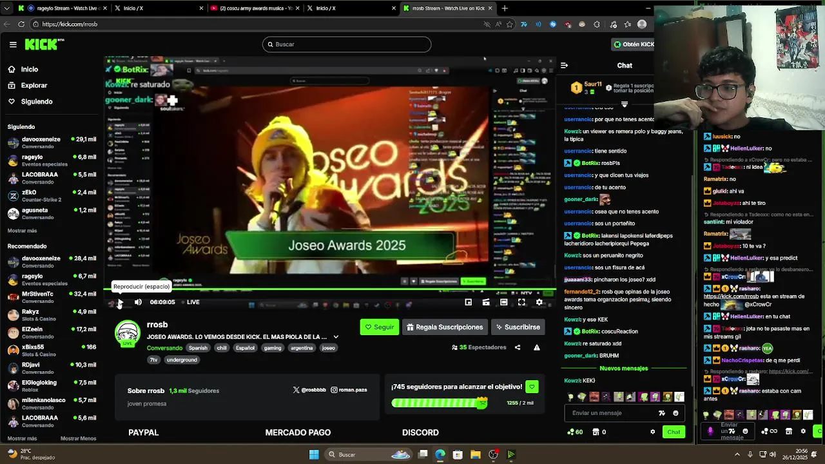Collapse recommended list with Mostrar Menos
This screenshot has width=825, height=464.
(x=78, y=439)
